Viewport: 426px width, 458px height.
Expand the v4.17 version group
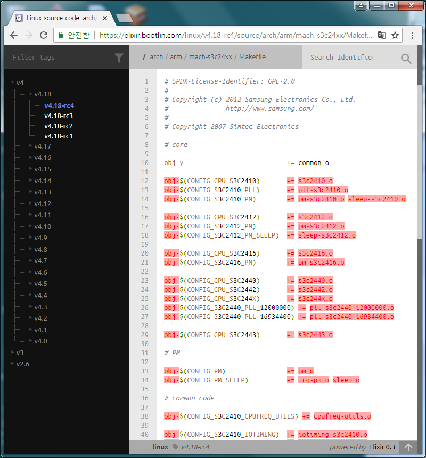30,145
